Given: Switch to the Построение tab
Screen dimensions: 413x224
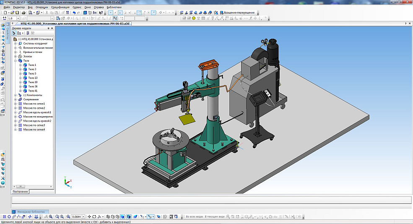Looking at the screenshot, I should click(20, 192).
